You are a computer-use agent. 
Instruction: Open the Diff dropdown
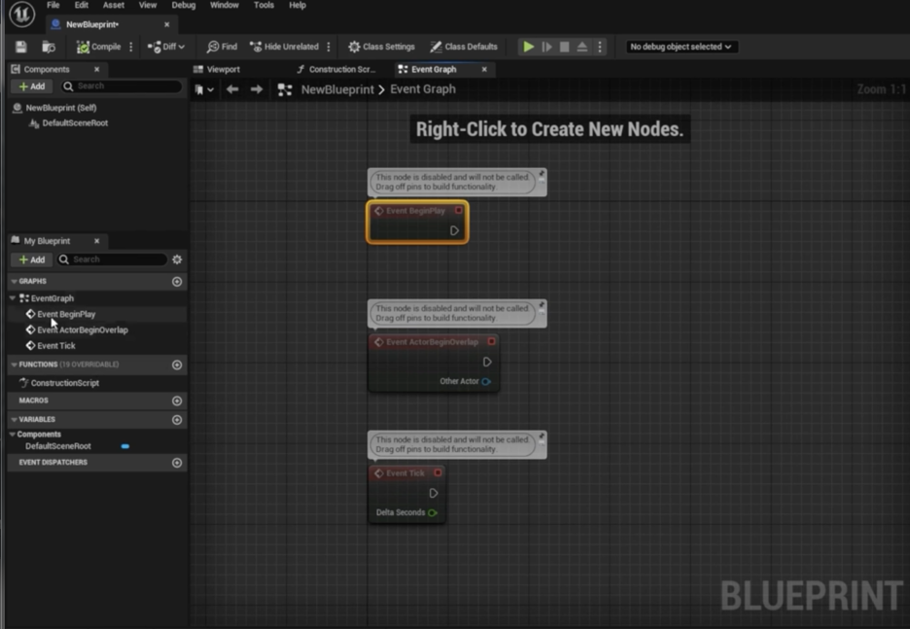pos(166,47)
